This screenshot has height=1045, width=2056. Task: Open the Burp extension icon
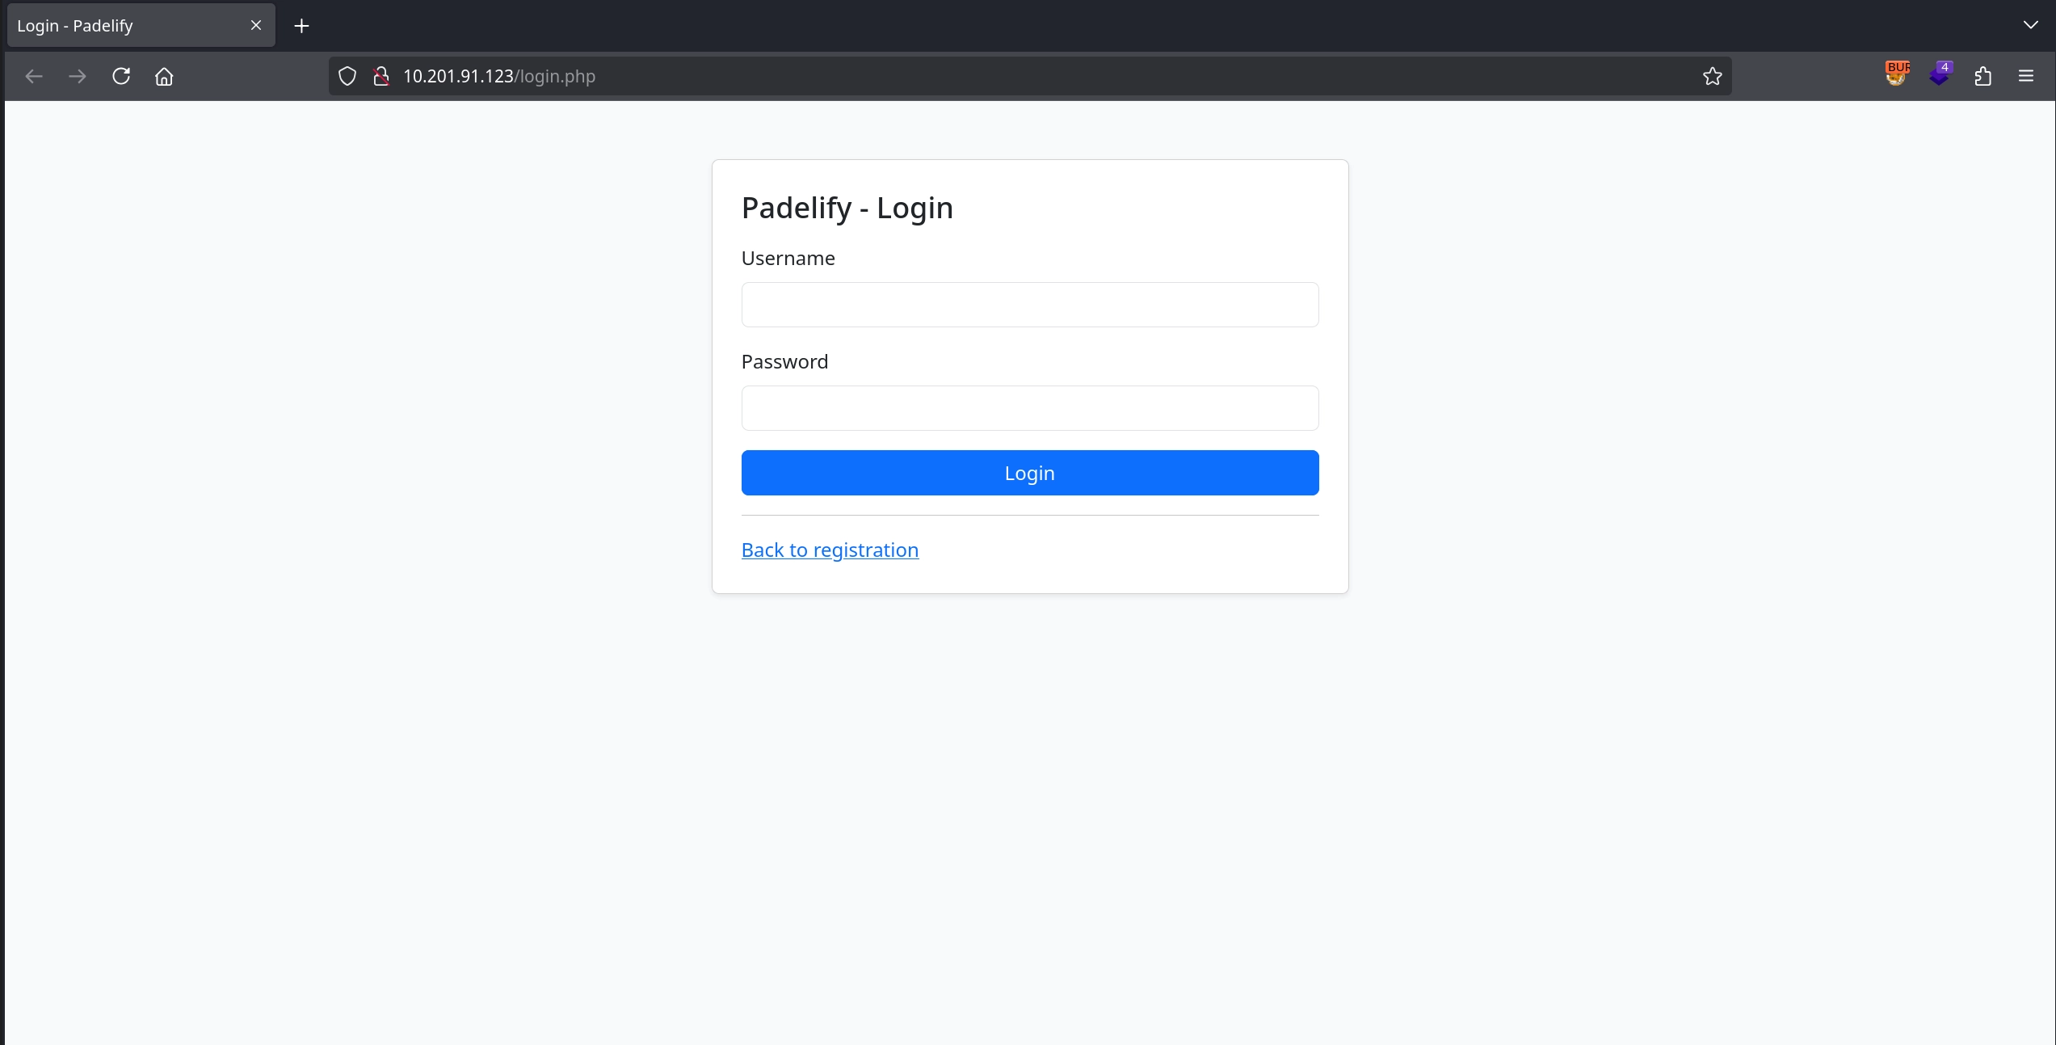point(1896,74)
